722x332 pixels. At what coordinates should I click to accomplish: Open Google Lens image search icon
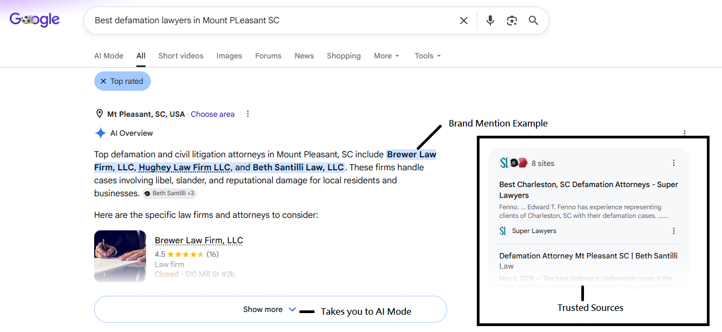pos(512,21)
